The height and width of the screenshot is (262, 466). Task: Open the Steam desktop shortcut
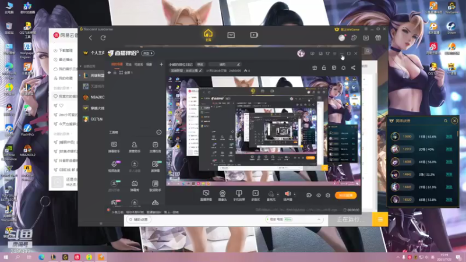pos(451,28)
